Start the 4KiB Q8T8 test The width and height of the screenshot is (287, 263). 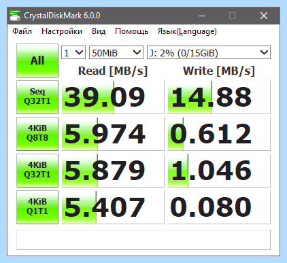point(37,134)
